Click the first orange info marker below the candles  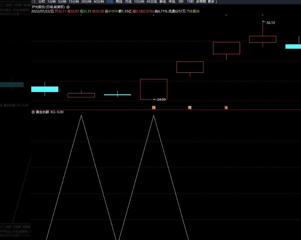coord(154,108)
